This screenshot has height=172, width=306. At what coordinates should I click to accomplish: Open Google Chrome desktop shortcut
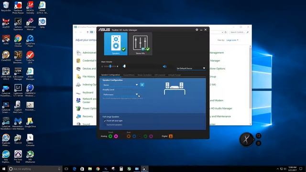click(18, 41)
